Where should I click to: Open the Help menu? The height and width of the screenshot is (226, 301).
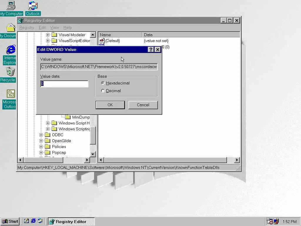[68, 27]
